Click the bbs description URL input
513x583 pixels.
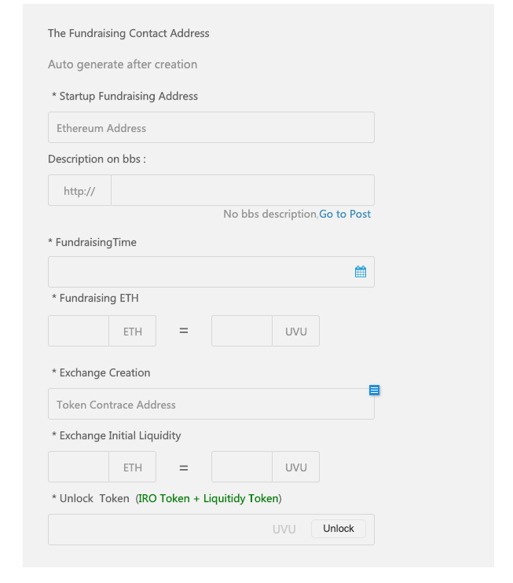coord(242,190)
